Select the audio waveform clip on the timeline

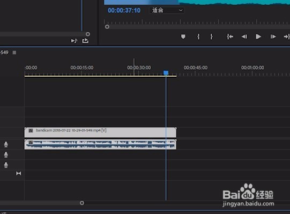(100, 144)
